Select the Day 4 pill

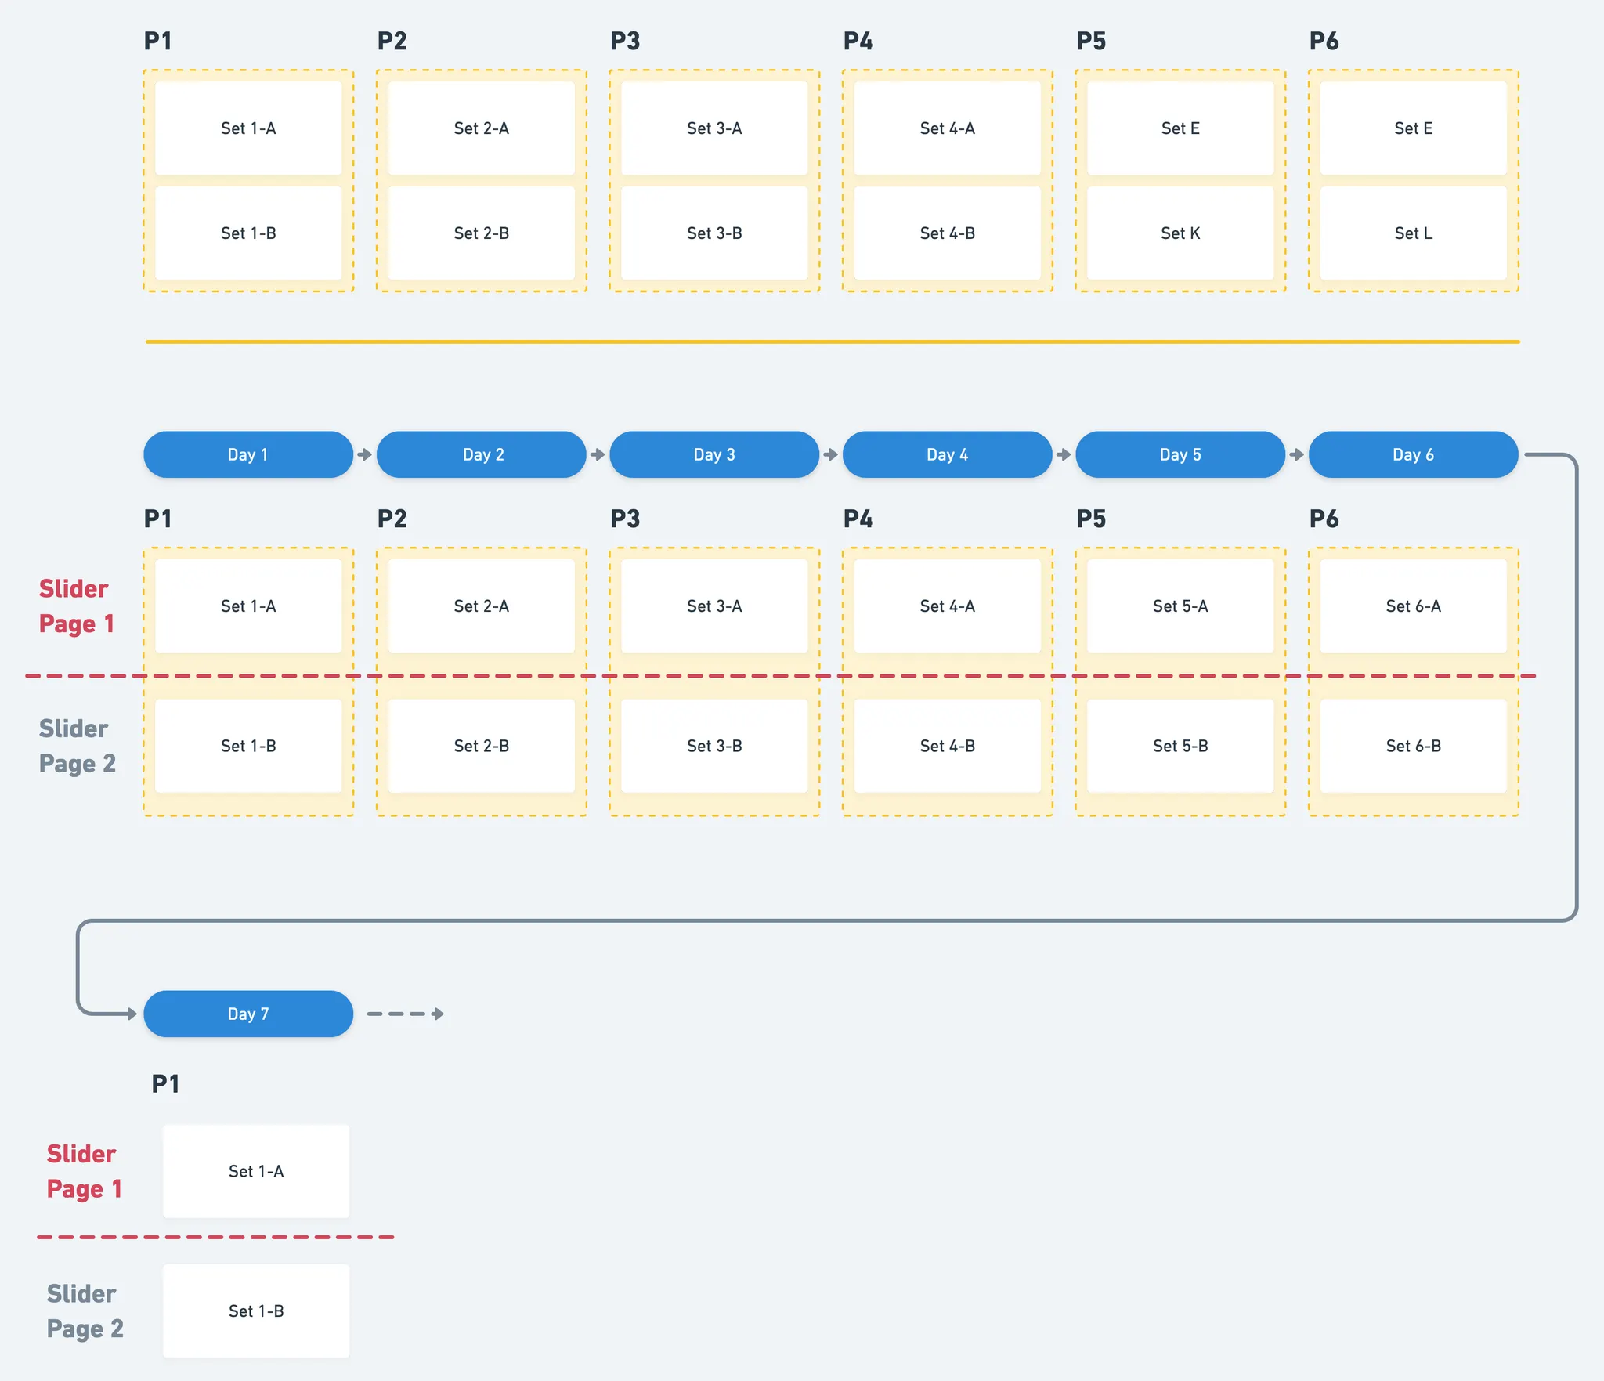coord(947,454)
